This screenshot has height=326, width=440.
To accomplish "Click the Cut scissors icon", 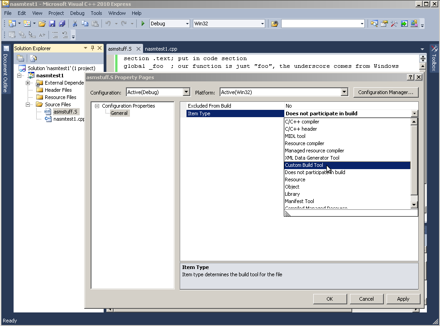I will [x=75, y=24].
